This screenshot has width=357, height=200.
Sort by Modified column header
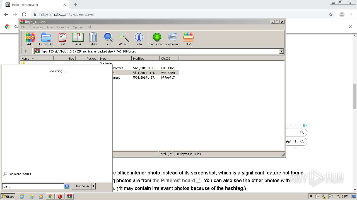point(145,58)
